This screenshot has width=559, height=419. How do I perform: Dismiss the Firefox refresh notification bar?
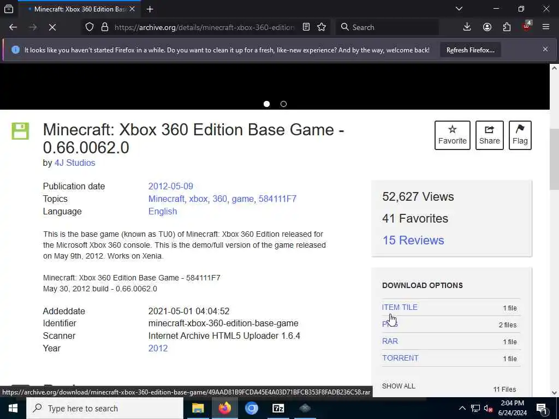click(x=545, y=49)
